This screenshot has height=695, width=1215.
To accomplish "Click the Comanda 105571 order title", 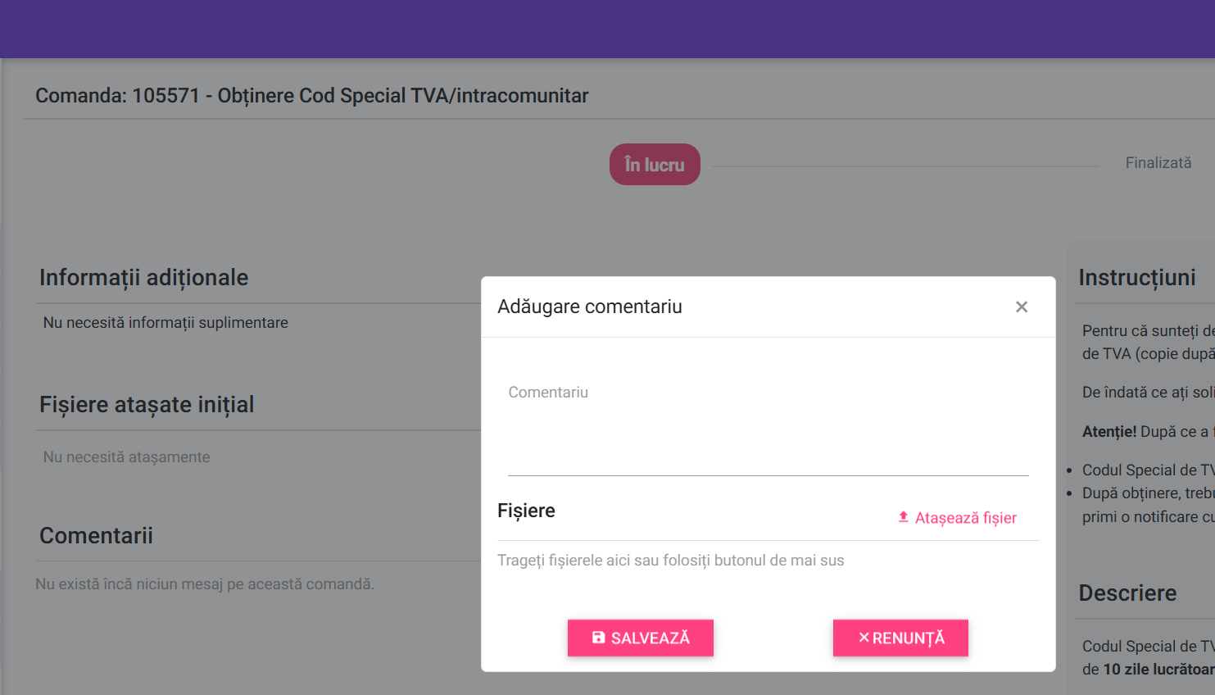I will pos(312,96).
